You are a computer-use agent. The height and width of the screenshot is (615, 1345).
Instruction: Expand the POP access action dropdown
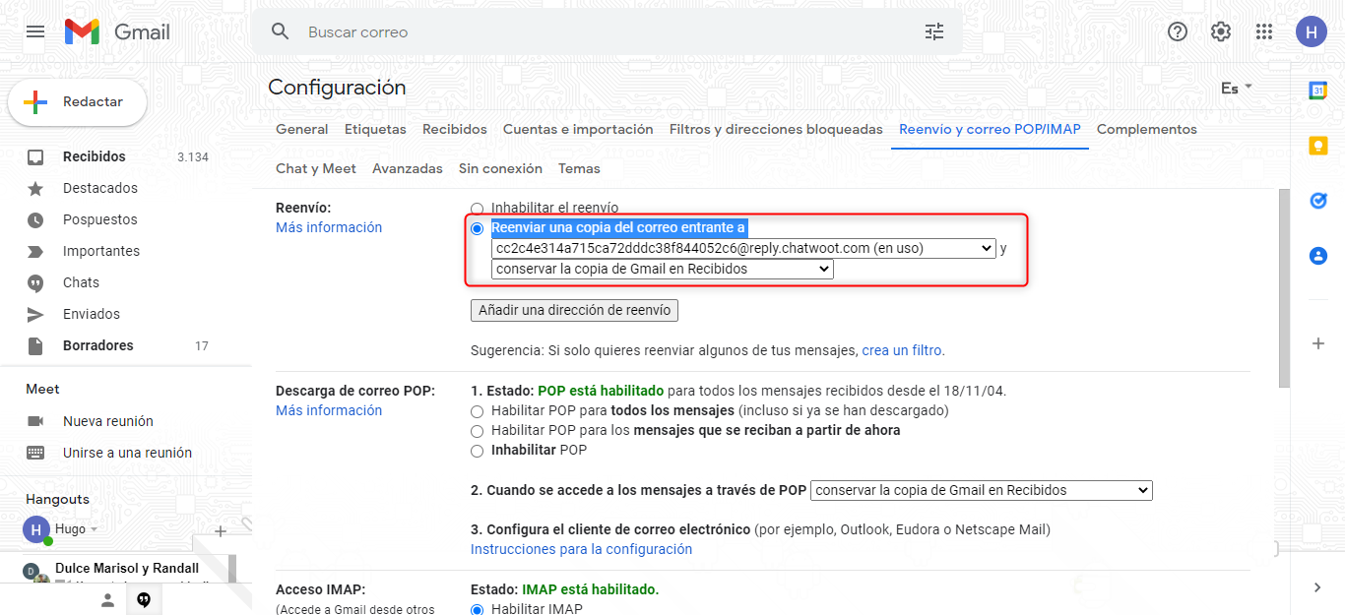982,490
